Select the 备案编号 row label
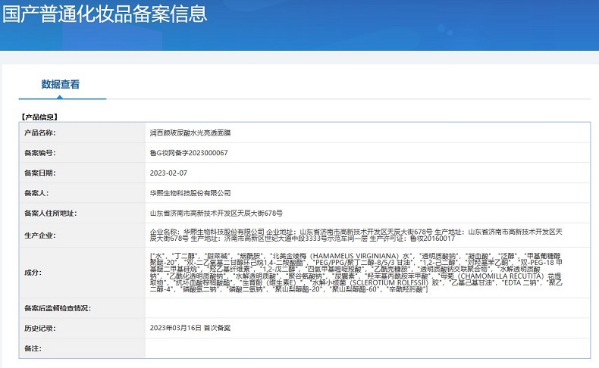 coord(41,153)
